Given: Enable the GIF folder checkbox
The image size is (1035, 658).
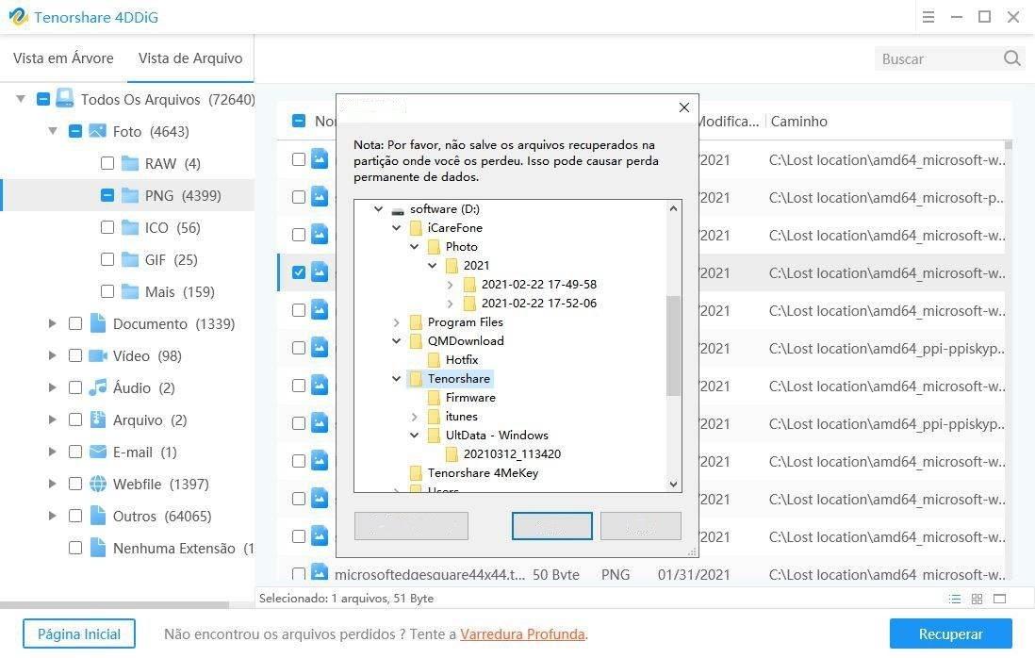Looking at the screenshot, I should 107,259.
